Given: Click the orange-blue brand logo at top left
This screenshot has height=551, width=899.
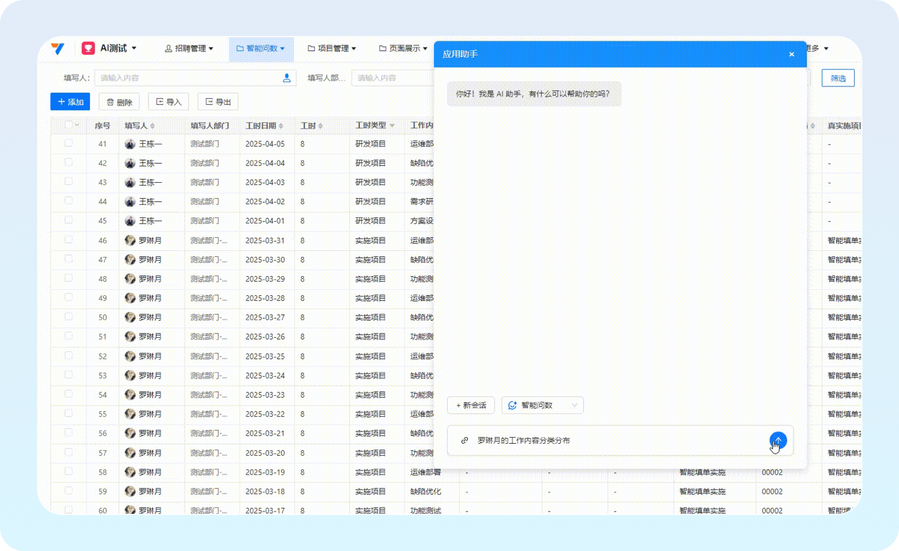Looking at the screenshot, I should point(58,49).
